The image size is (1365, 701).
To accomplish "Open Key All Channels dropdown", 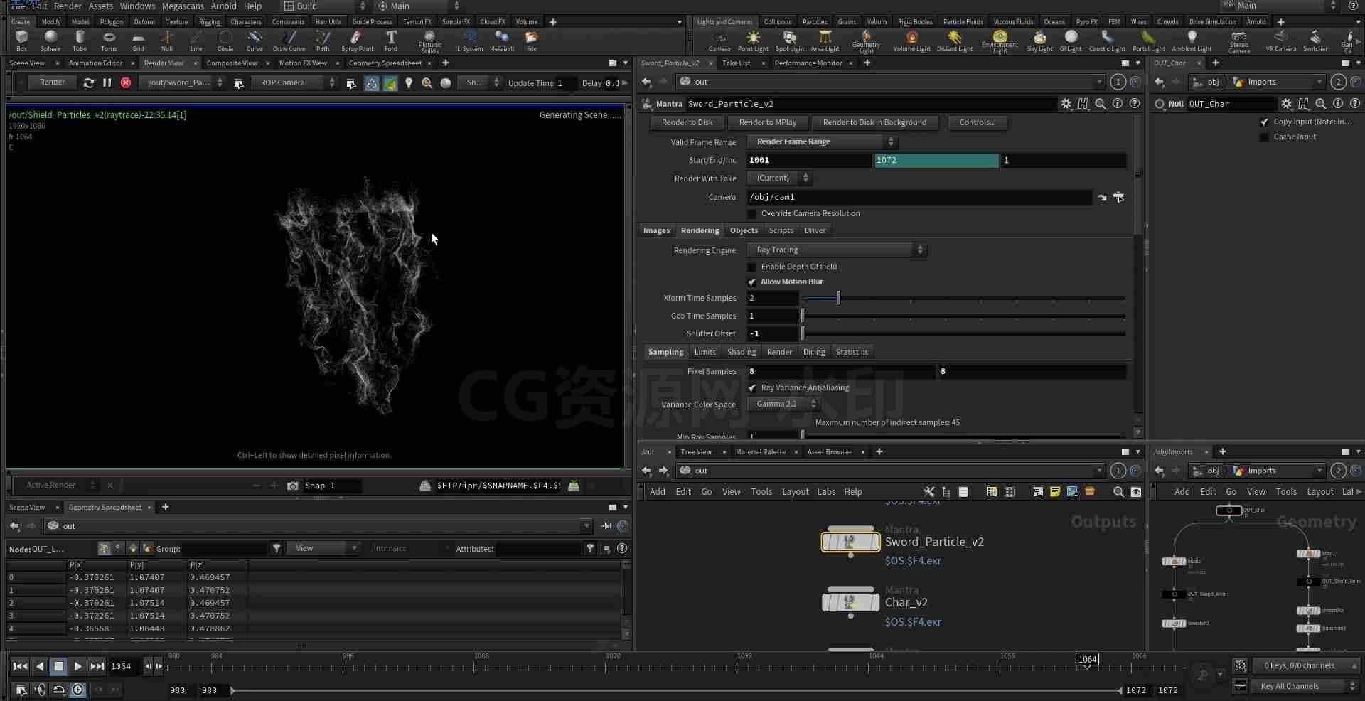I will click(x=1305, y=686).
